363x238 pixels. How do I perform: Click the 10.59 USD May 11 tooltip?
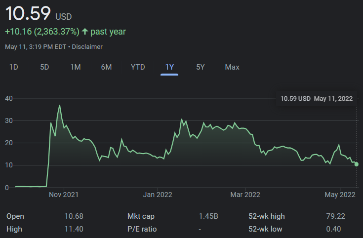pos(316,98)
